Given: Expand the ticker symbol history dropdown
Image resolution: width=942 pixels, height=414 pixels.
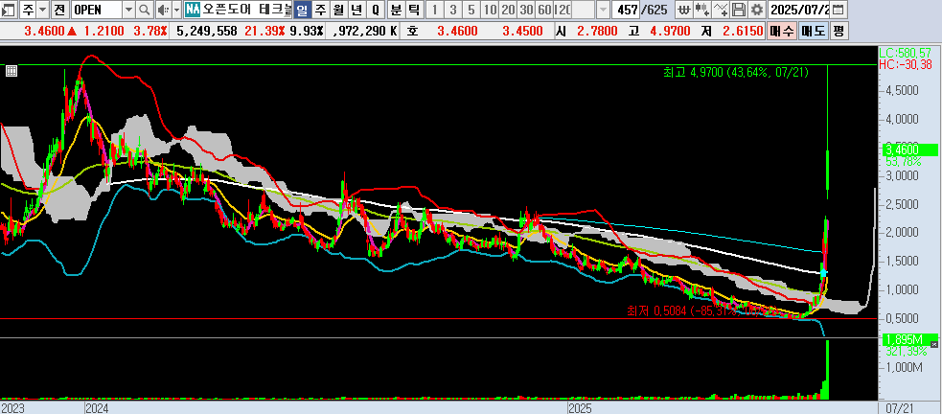Looking at the screenshot, I should point(129,10).
